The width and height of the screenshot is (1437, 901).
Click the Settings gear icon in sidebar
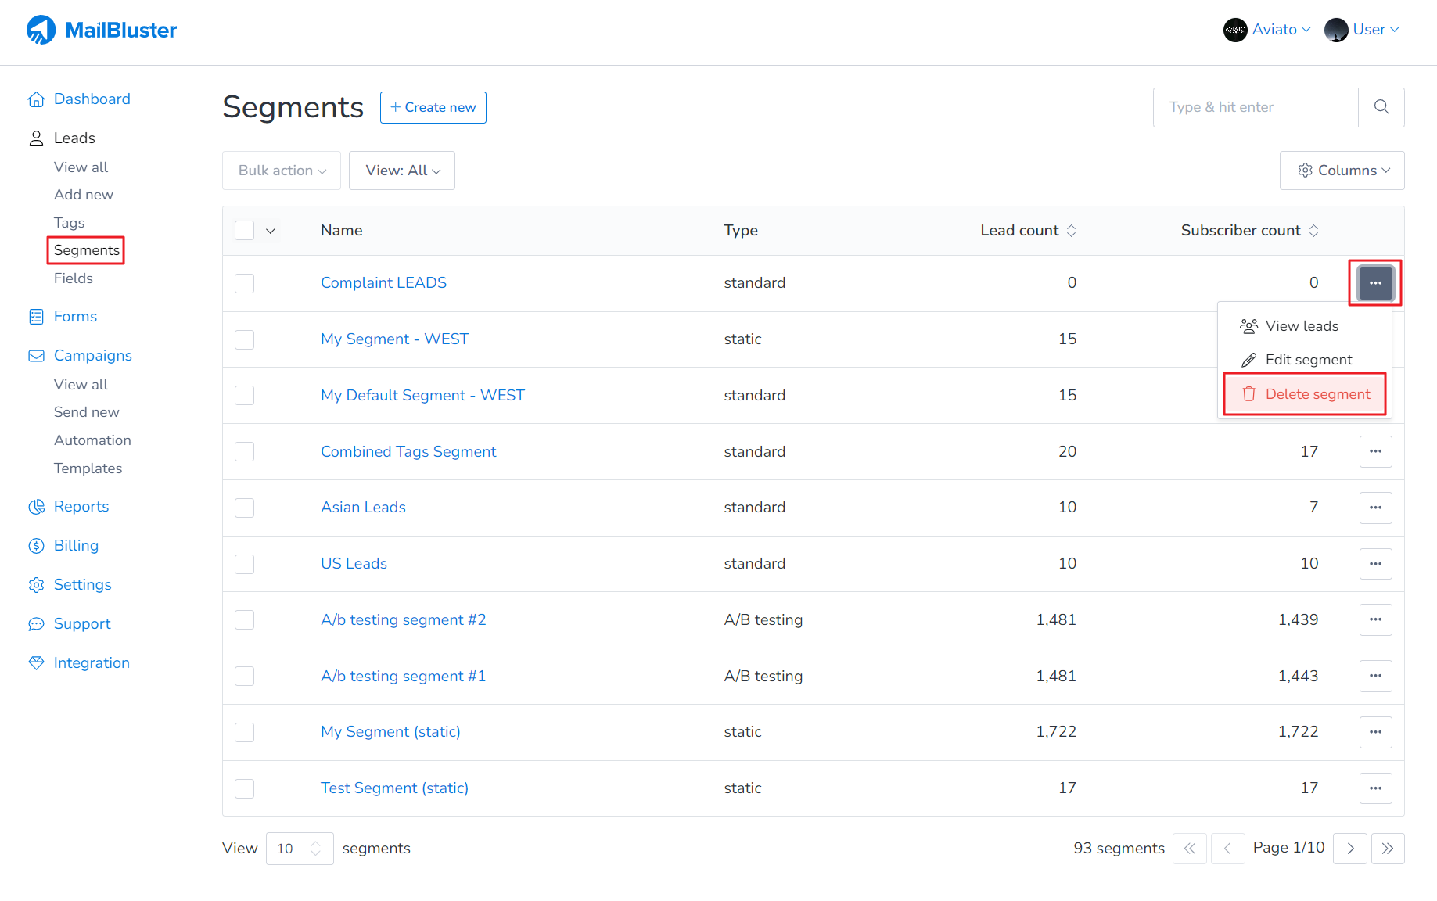click(36, 584)
